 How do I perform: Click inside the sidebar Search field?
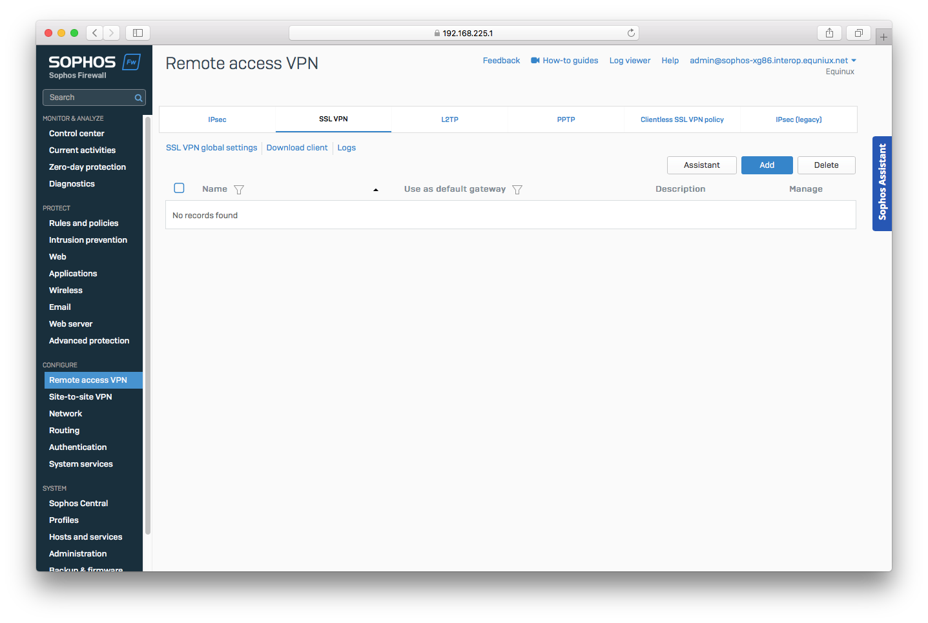point(84,97)
